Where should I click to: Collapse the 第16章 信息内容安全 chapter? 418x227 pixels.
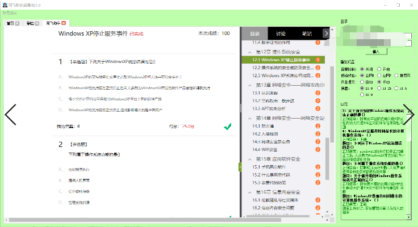click(x=250, y=192)
